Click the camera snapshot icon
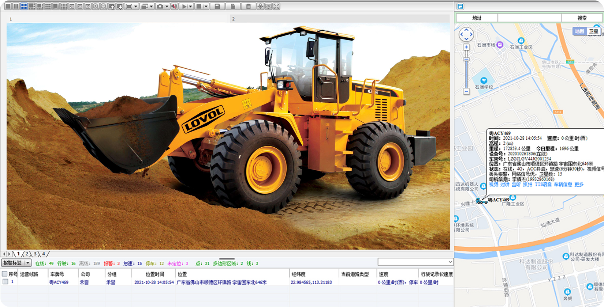This screenshot has height=307, width=604. (x=160, y=6)
